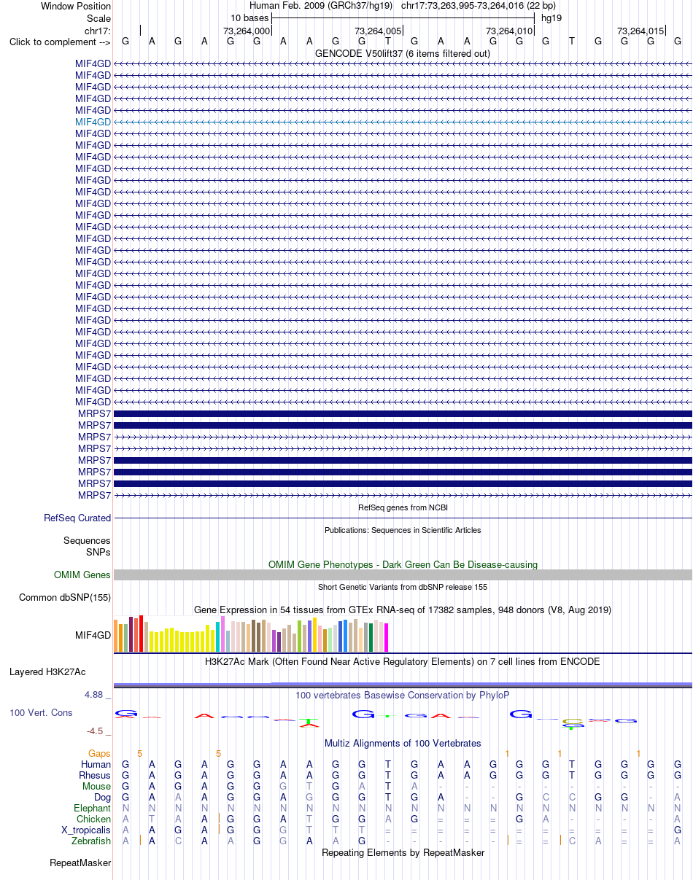This screenshot has height=880, width=693.
Task: Open 'Publications: Sequences in Scientific Articles' title
Action: pyautogui.click(x=403, y=530)
